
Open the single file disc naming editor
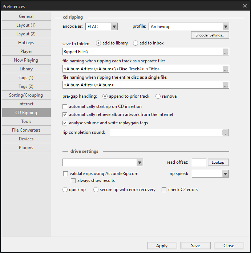pyautogui.click(x=226, y=85)
